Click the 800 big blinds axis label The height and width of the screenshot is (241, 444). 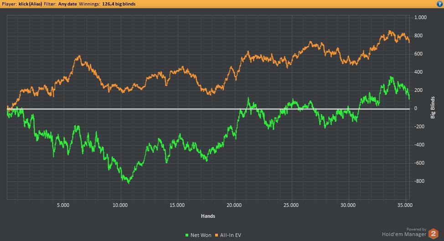pos(418,35)
